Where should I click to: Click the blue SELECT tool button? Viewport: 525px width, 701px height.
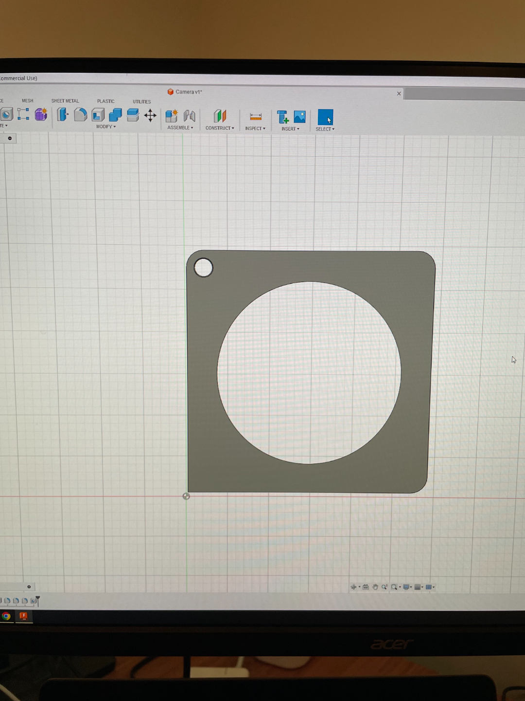(325, 117)
